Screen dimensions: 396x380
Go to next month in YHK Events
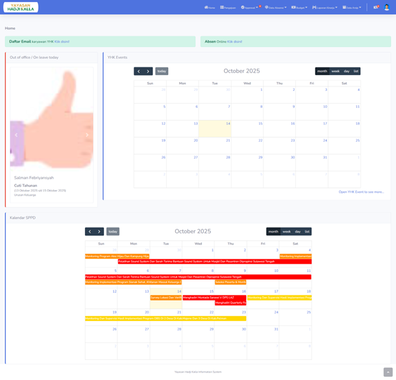(x=148, y=71)
